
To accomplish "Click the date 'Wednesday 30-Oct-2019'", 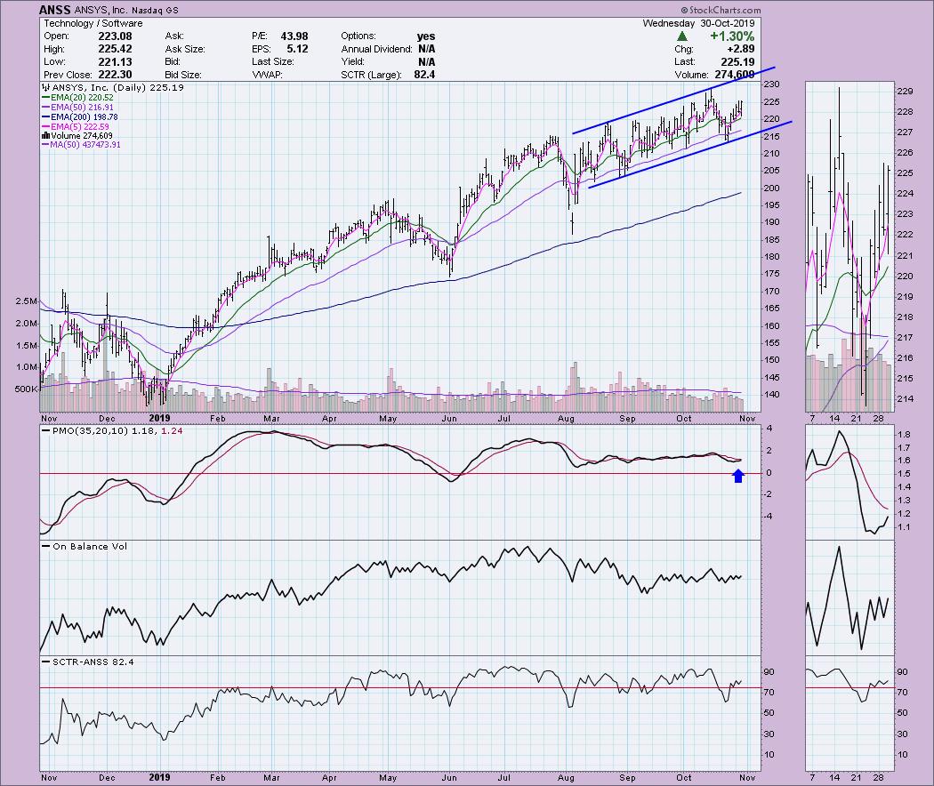I will (698, 23).
